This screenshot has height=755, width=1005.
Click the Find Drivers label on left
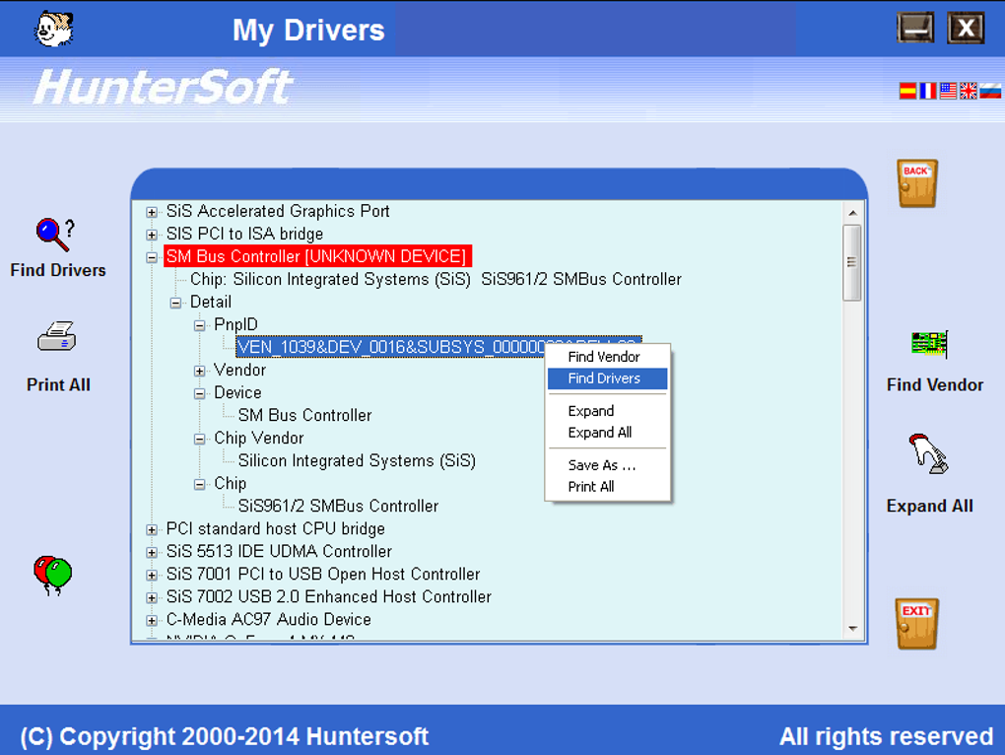pos(58,270)
